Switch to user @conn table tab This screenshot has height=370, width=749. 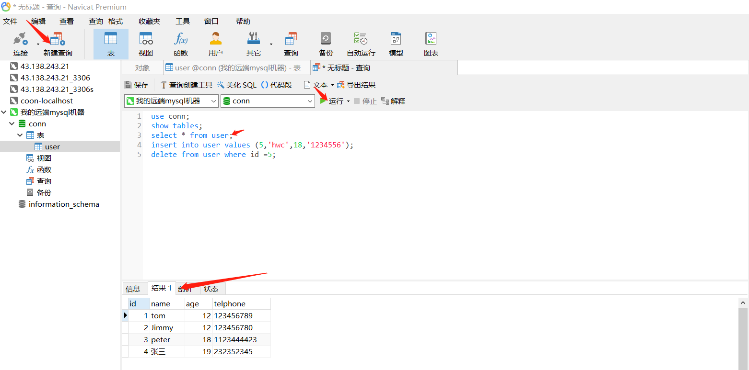(237, 68)
